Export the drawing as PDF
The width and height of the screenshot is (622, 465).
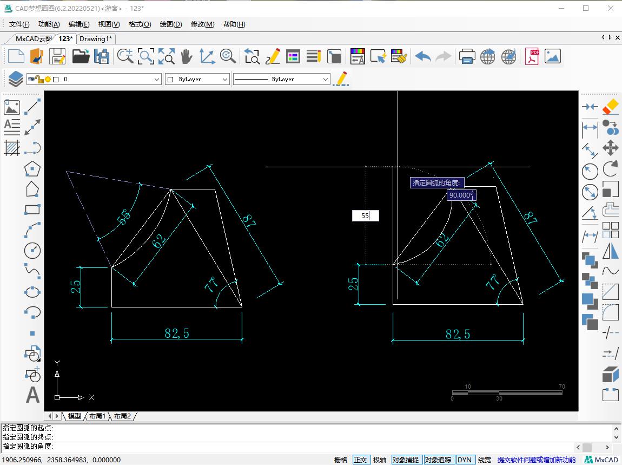pyautogui.click(x=531, y=56)
